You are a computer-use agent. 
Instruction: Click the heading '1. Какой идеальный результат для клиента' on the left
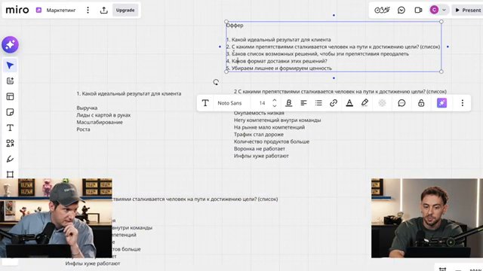(129, 93)
